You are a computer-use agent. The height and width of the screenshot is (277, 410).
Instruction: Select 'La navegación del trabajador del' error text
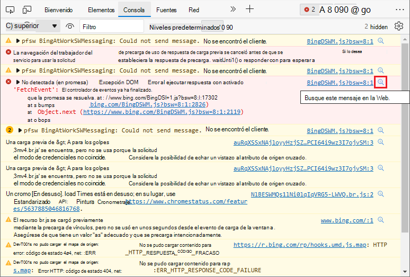[x=53, y=53]
